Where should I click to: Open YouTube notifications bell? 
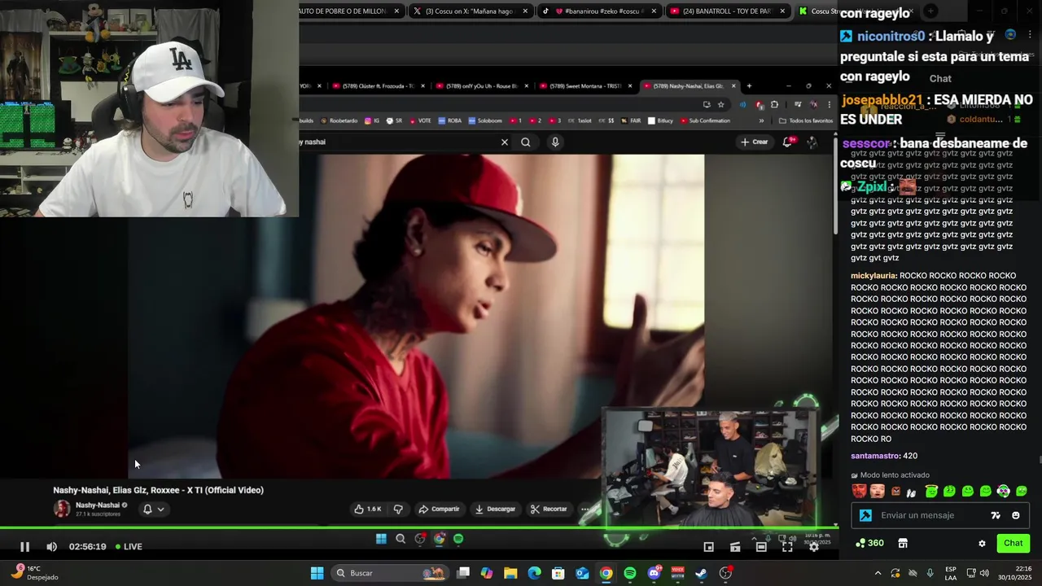point(787,142)
